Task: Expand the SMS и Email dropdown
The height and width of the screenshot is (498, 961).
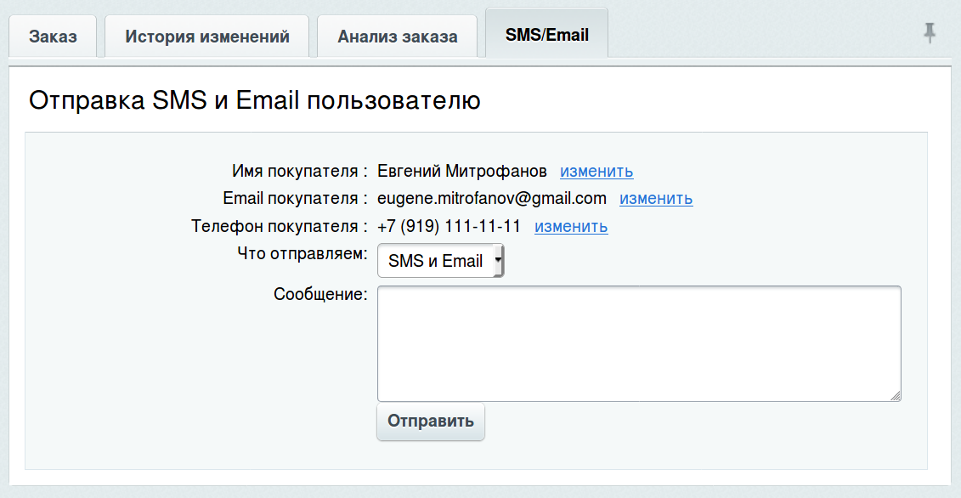Action: pos(441,261)
